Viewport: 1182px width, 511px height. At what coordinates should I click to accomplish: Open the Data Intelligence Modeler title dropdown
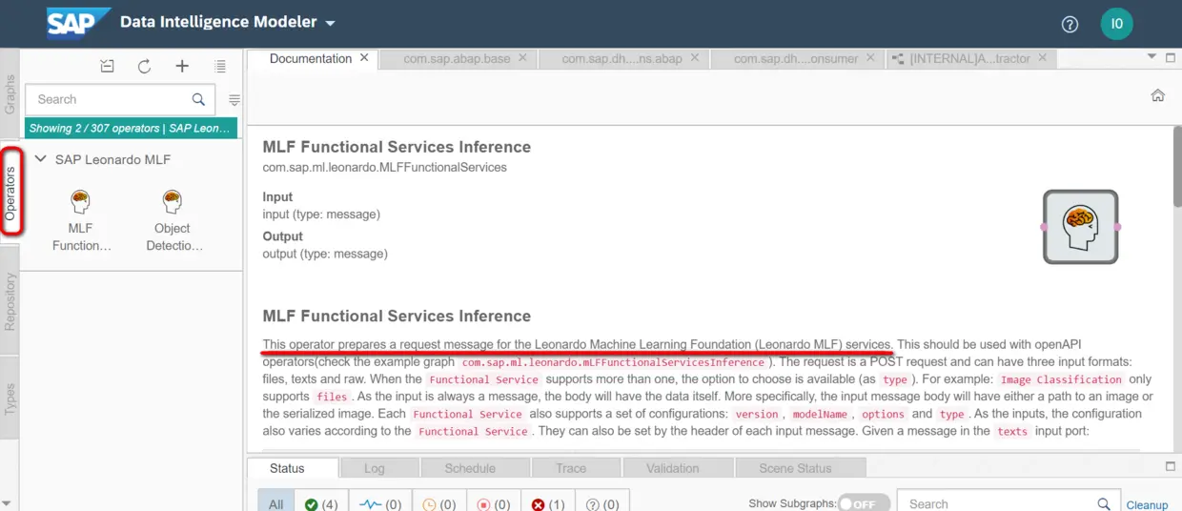tap(330, 23)
